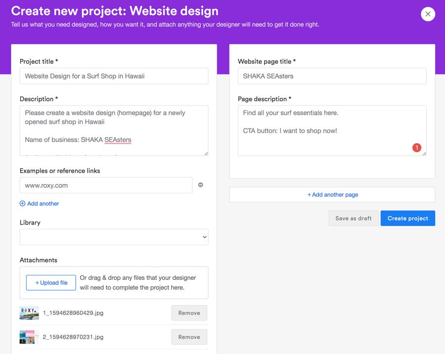Save the project as draft

[x=353, y=219]
